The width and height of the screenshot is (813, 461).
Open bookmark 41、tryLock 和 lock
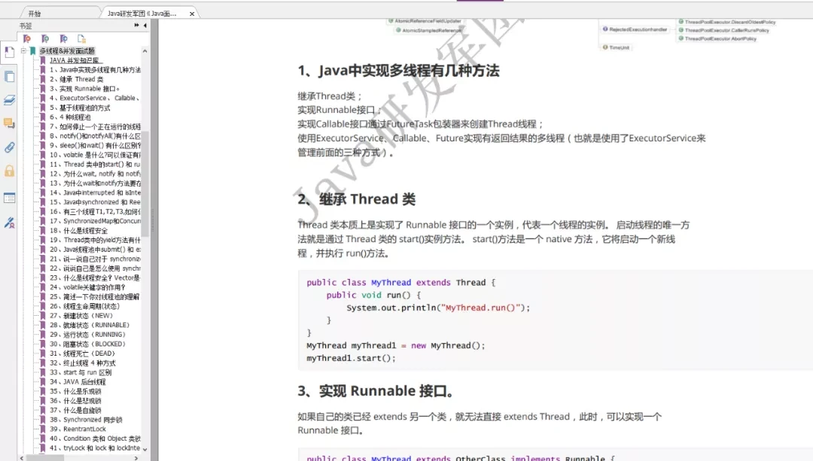[95, 448]
